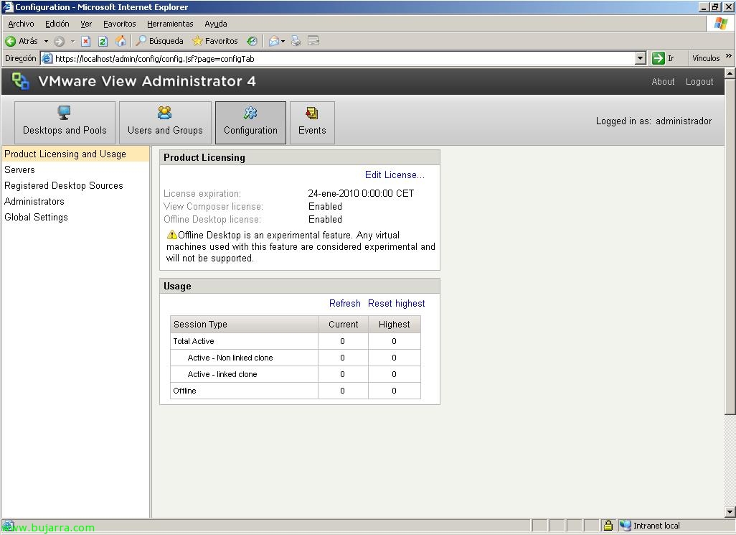
Task: Open Administrators in sidebar
Action: point(34,202)
